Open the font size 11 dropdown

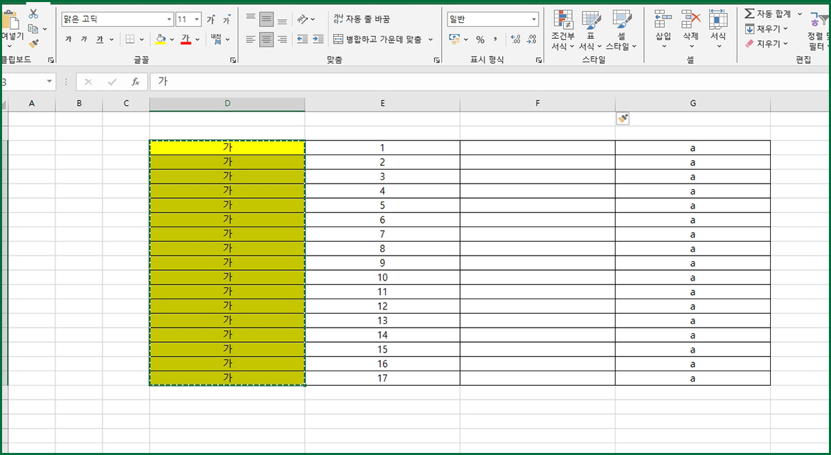click(x=197, y=19)
